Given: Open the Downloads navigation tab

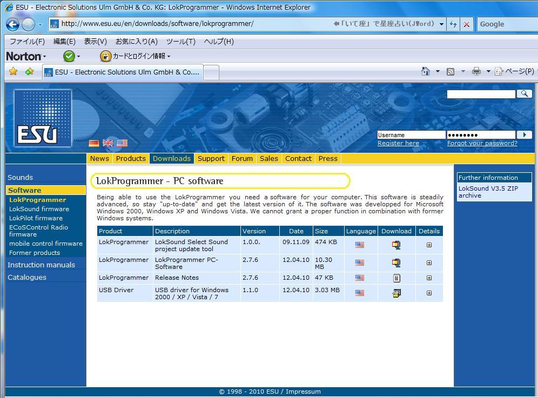Looking at the screenshot, I should [172, 159].
